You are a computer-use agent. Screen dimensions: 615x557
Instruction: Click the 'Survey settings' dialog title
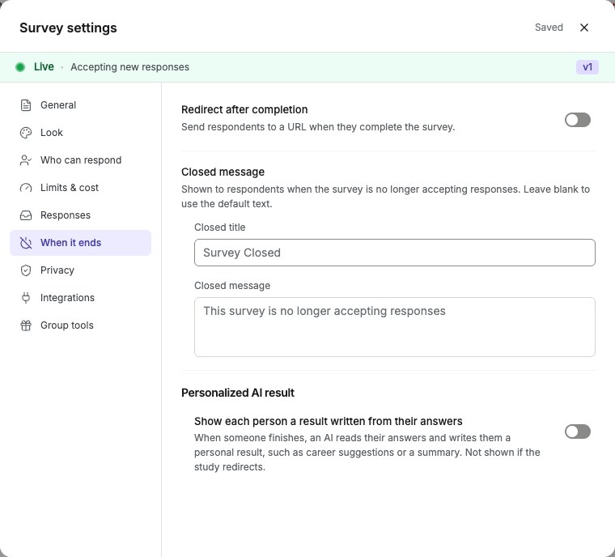click(68, 28)
